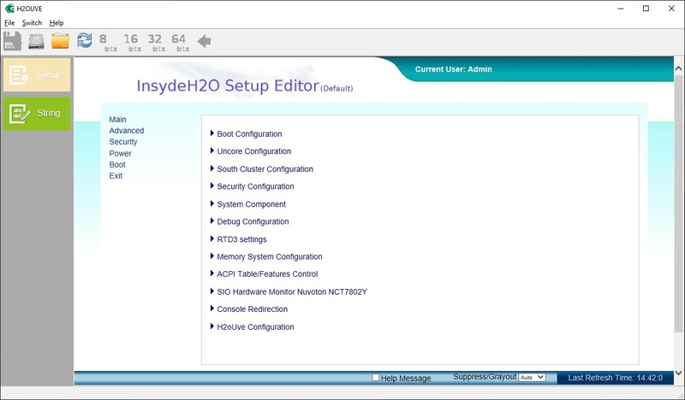Screen dimensions: 685x400
Task: Click the Last Refresh Time status text
Action: pos(615,378)
